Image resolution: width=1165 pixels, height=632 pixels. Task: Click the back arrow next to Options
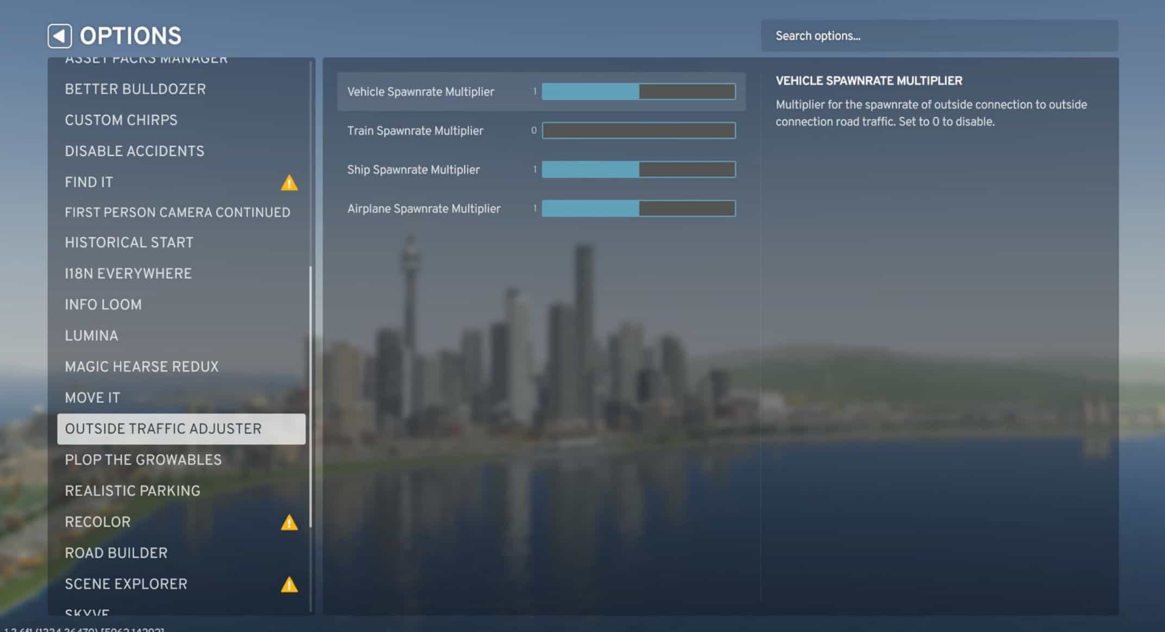tap(59, 36)
